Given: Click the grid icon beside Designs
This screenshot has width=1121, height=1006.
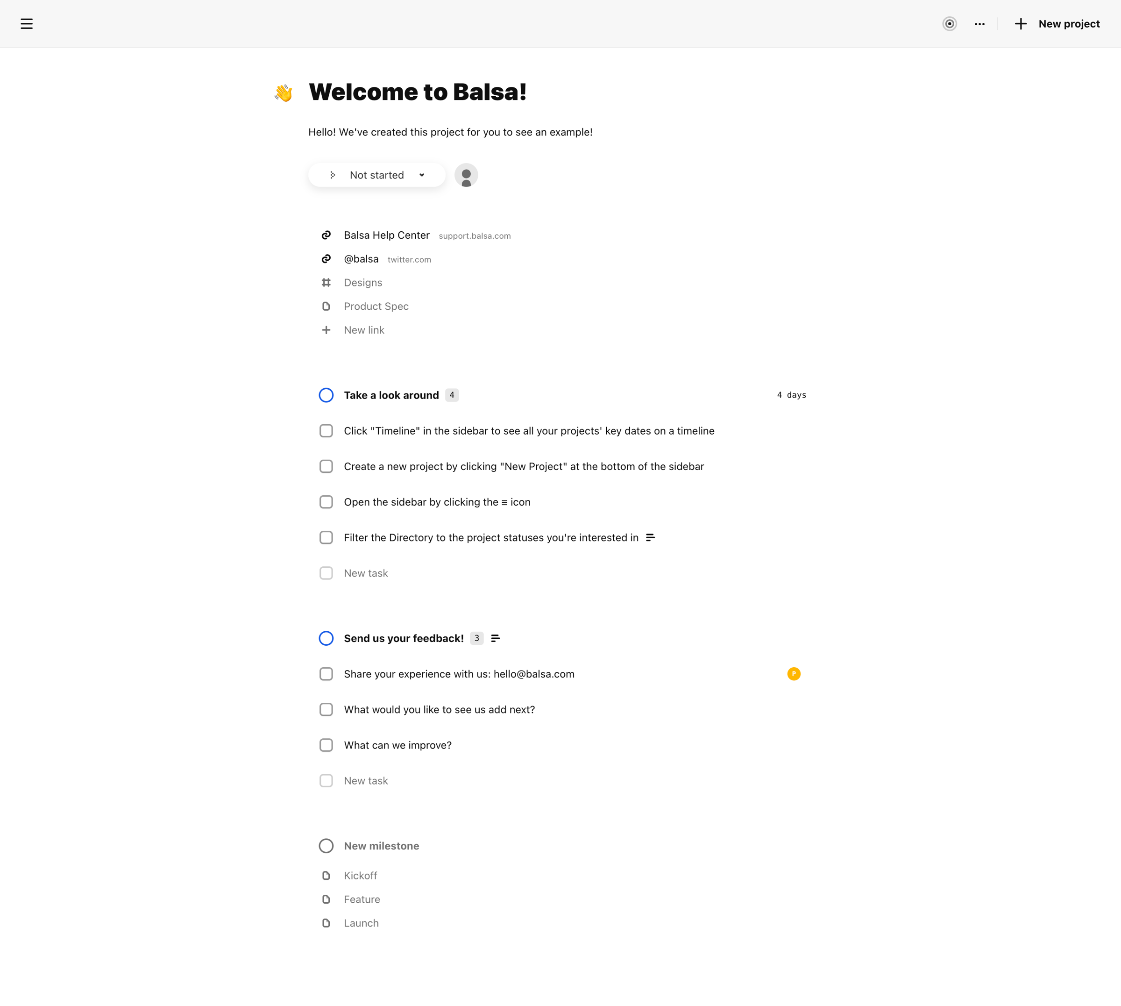Looking at the screenshot, I should [326, 282].
